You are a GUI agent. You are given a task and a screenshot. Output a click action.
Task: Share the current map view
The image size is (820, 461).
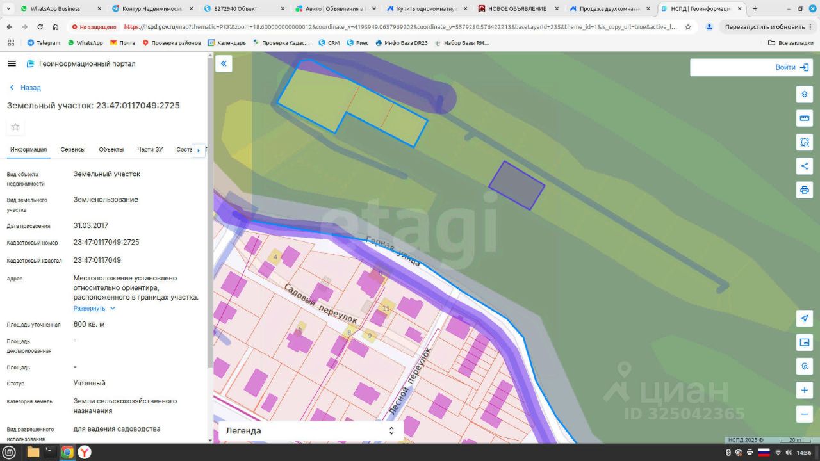(x=805, y=166)
